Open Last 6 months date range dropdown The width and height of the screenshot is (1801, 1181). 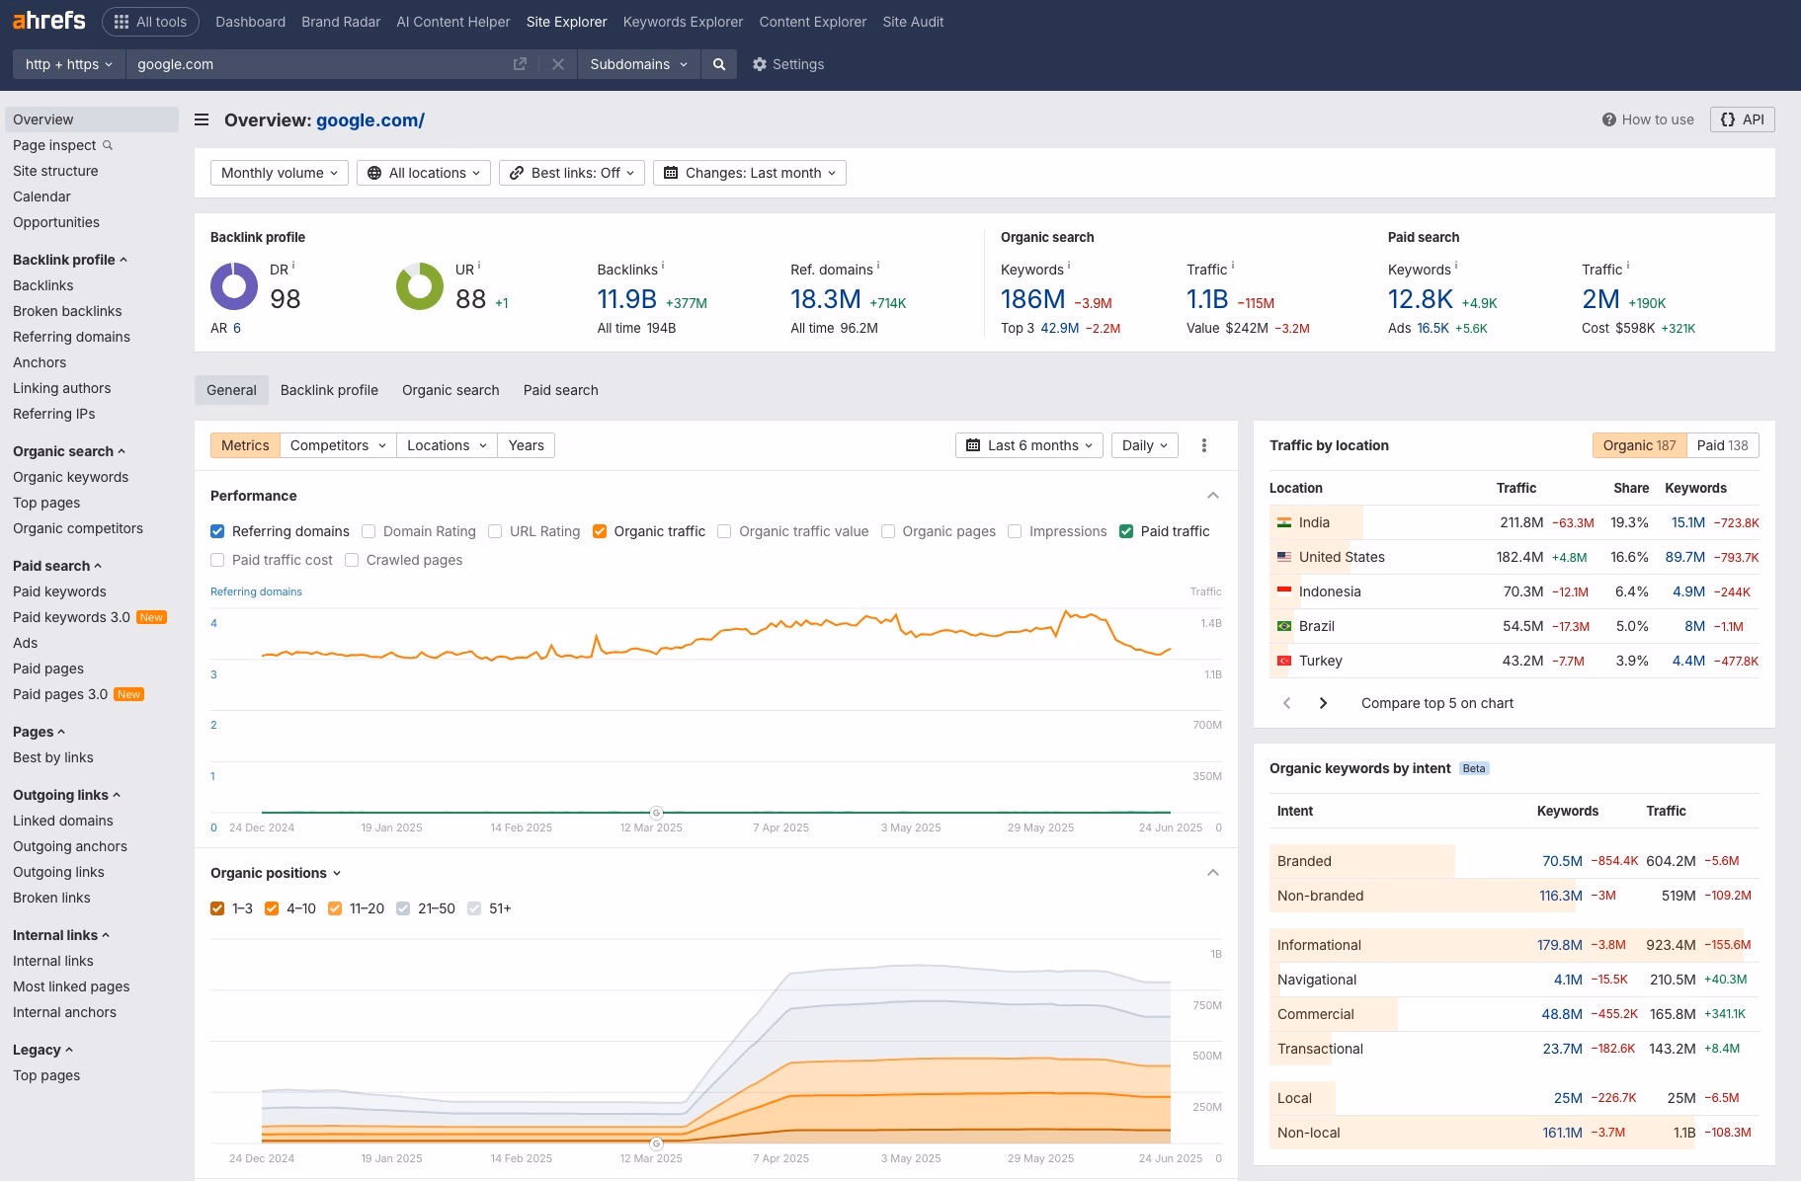coord(1029,445)
